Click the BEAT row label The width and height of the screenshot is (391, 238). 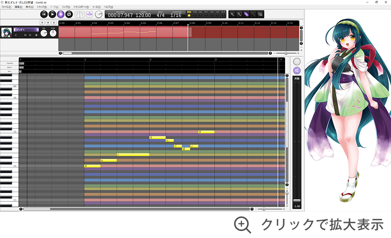10,67
